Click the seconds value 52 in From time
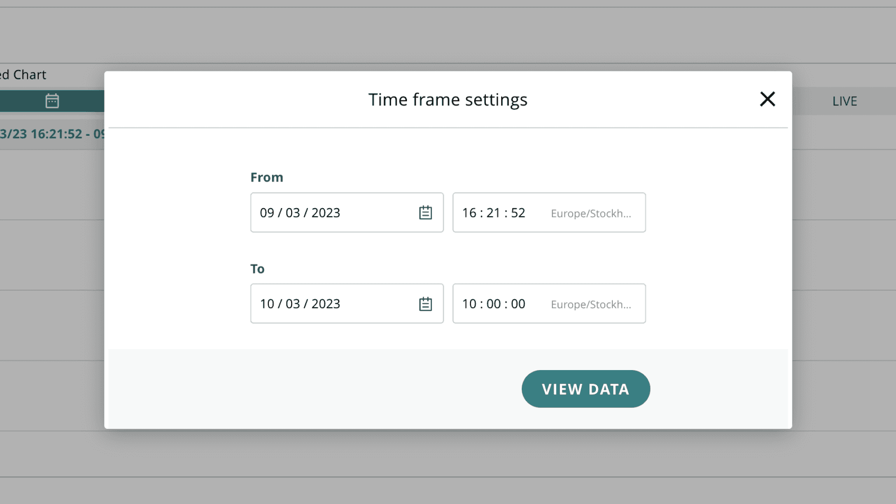Viewport: 896px width, 504px height. tap(518, 213)
